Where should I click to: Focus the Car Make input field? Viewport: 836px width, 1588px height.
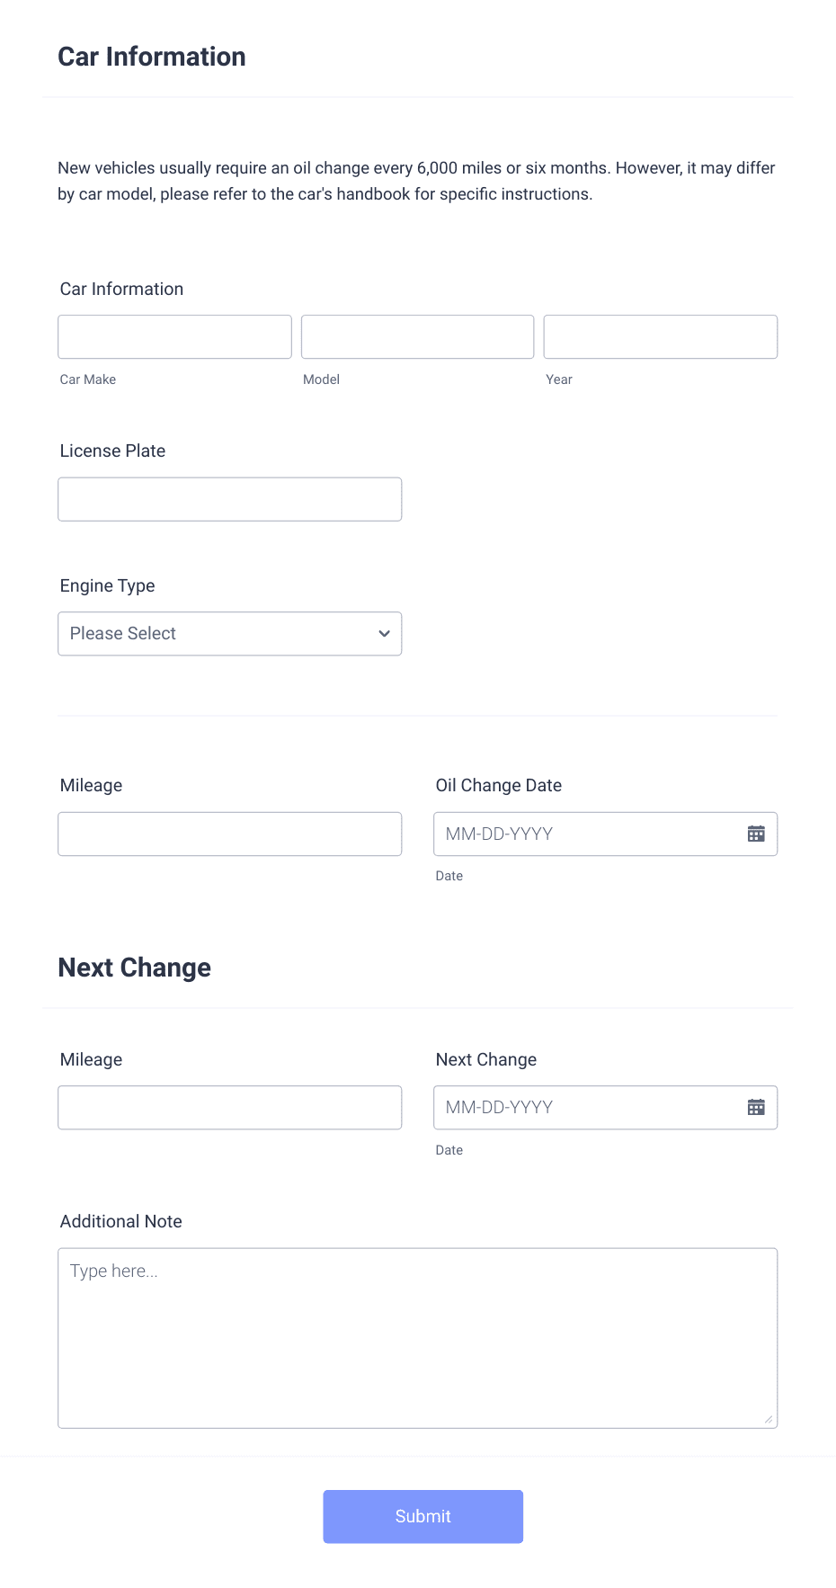click(x=174, y=336)
